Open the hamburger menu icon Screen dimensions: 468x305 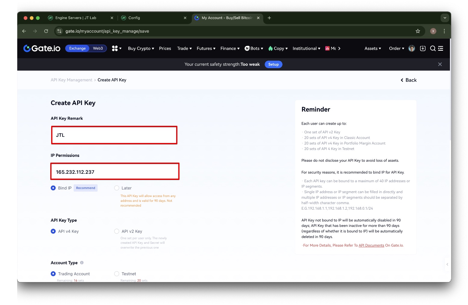click(x=441, y=48)
